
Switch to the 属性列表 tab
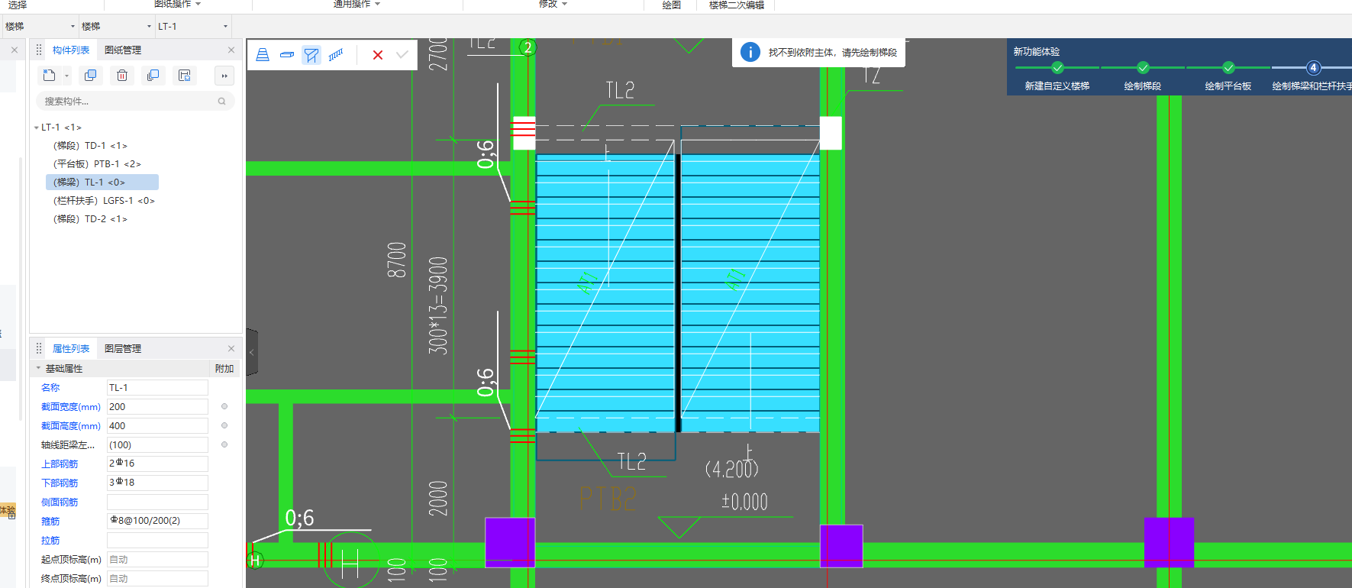(x=71, y=348)
